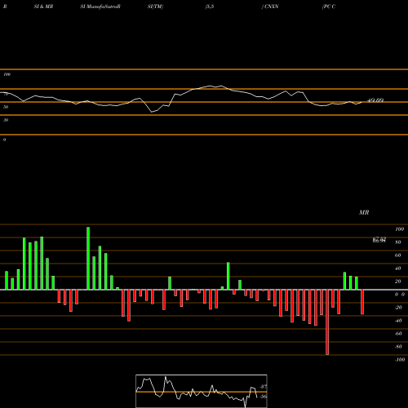
Task: Click the 50 level label on the RSI axis
Action: click(x=6, y=107)
